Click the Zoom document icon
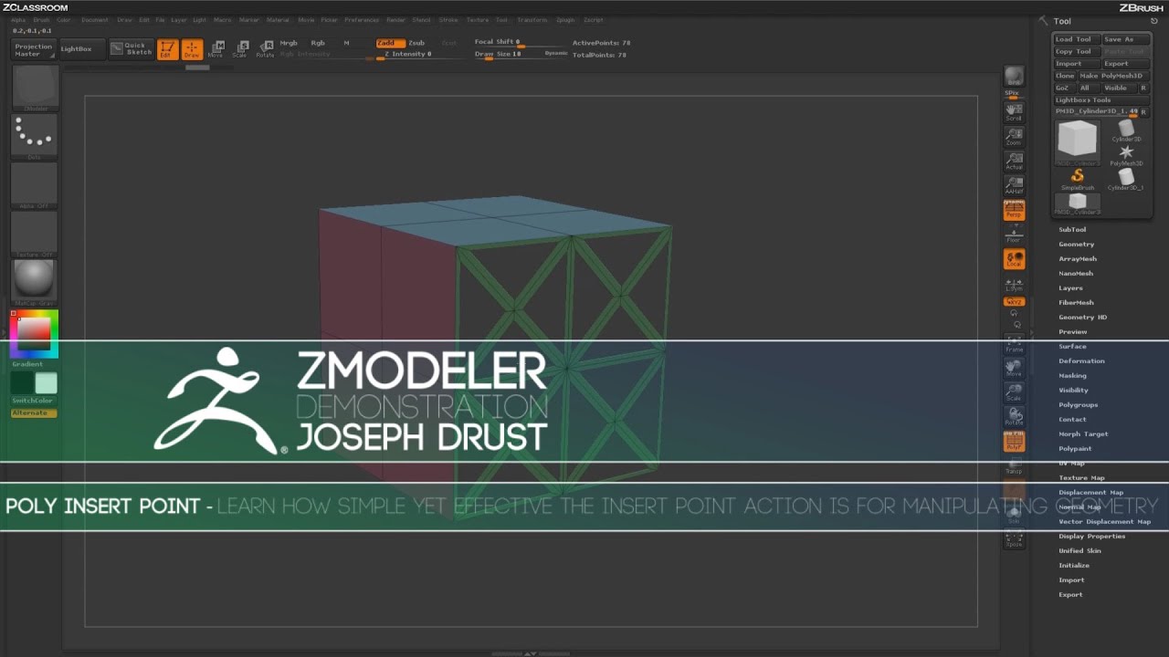This screenshot has width=1169, height=657. click(x=1014, y=137)
